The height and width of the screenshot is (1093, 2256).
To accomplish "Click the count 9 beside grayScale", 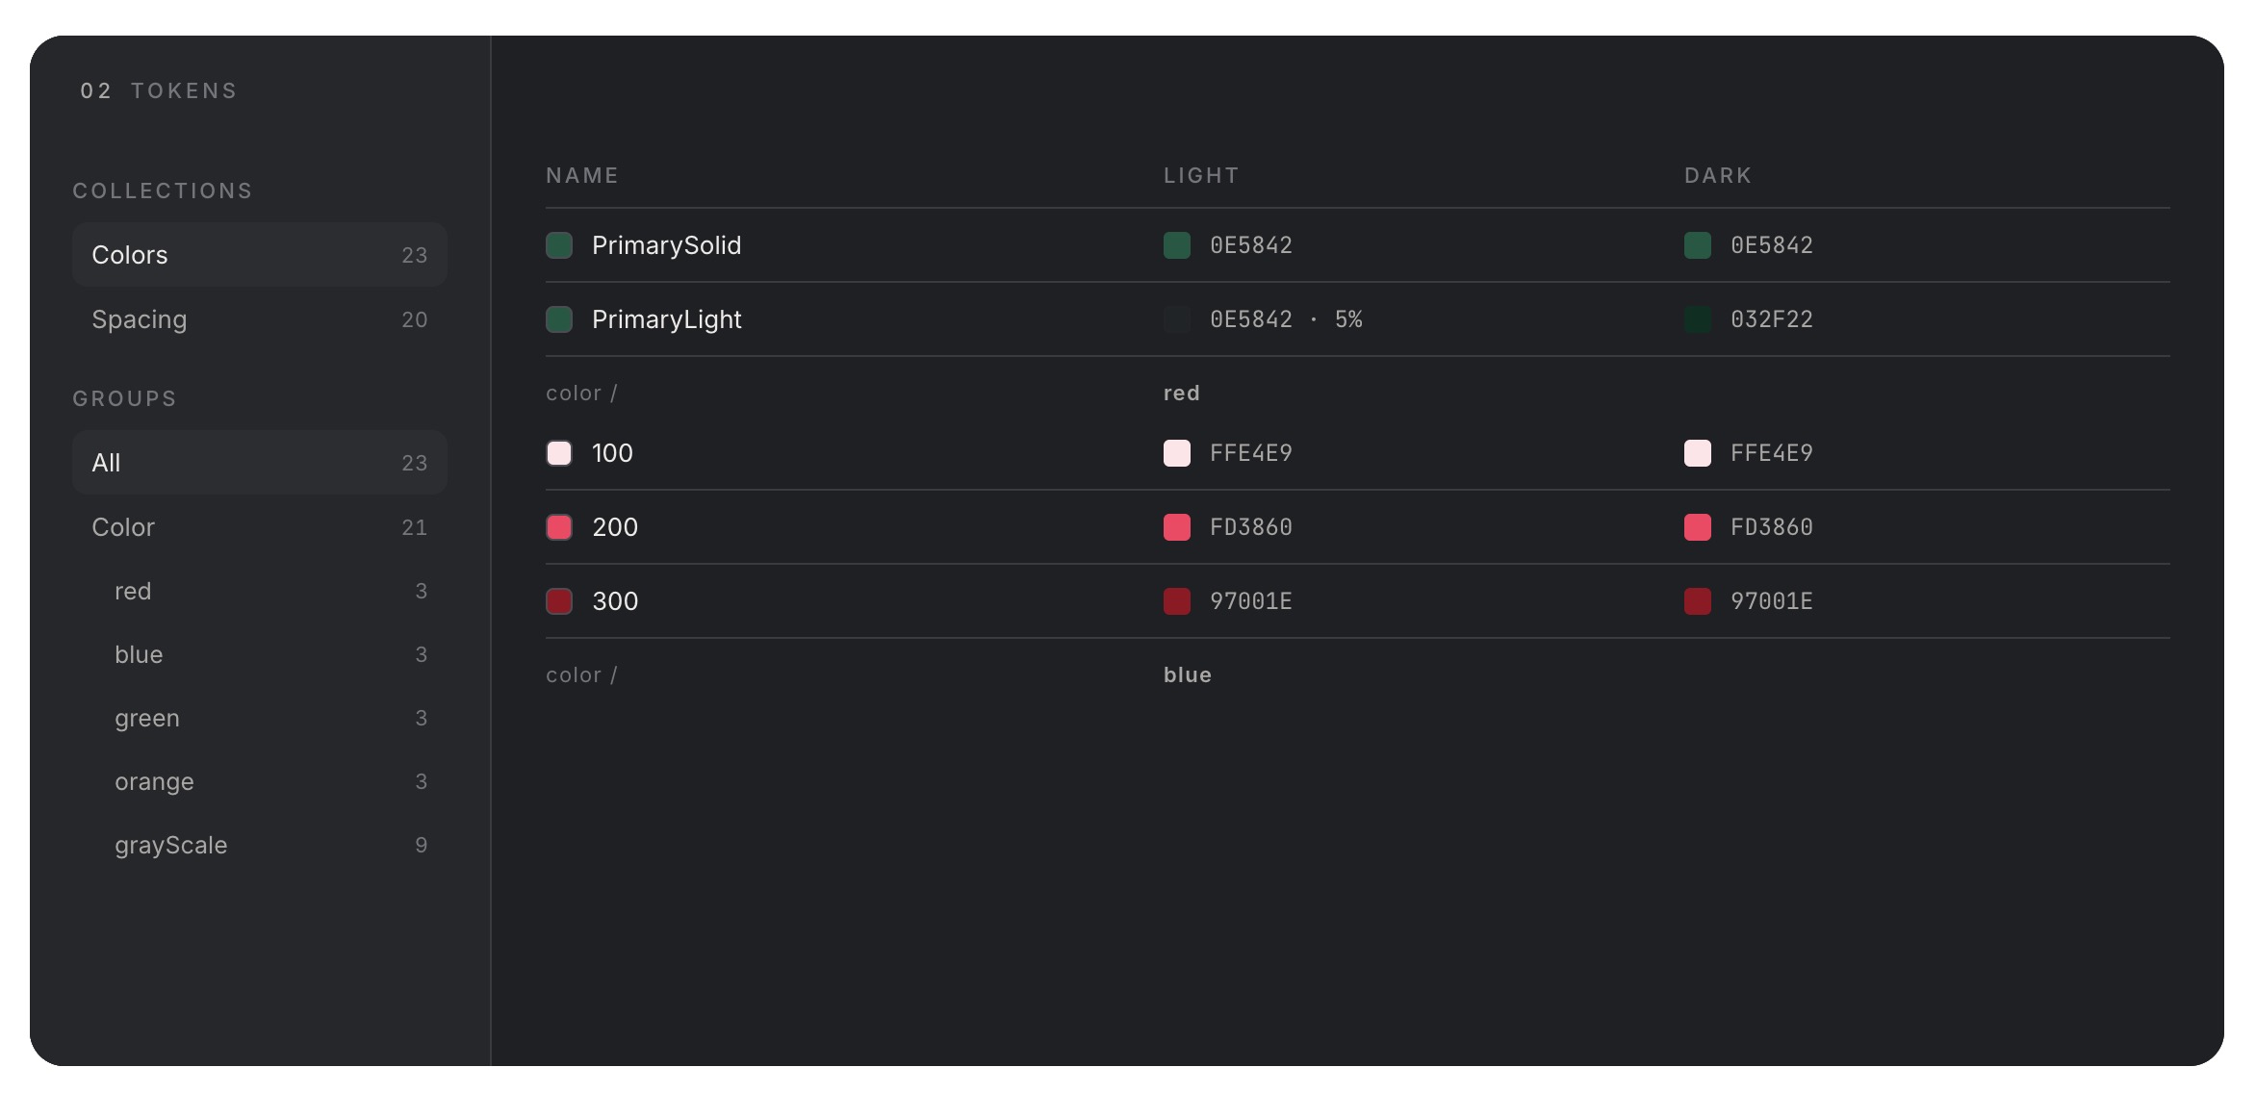I will 422,845.
